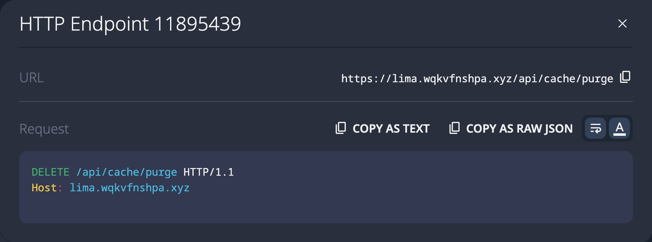Click the copy icon beside COPY AS TEXT

(x=341, y=128)
